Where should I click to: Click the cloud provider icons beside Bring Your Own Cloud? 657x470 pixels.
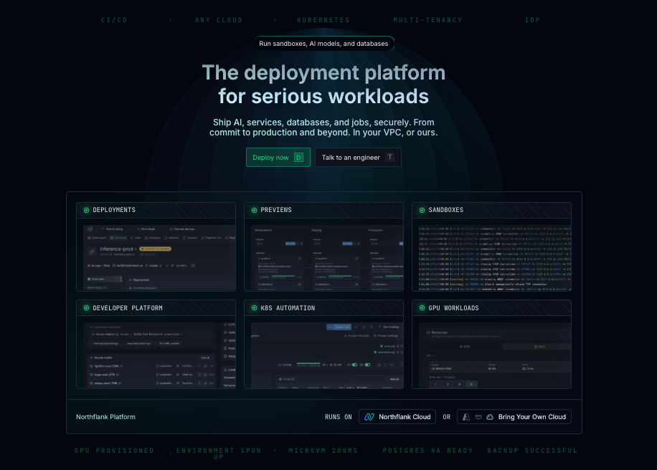pyautogui.click(x=477, y=417)
